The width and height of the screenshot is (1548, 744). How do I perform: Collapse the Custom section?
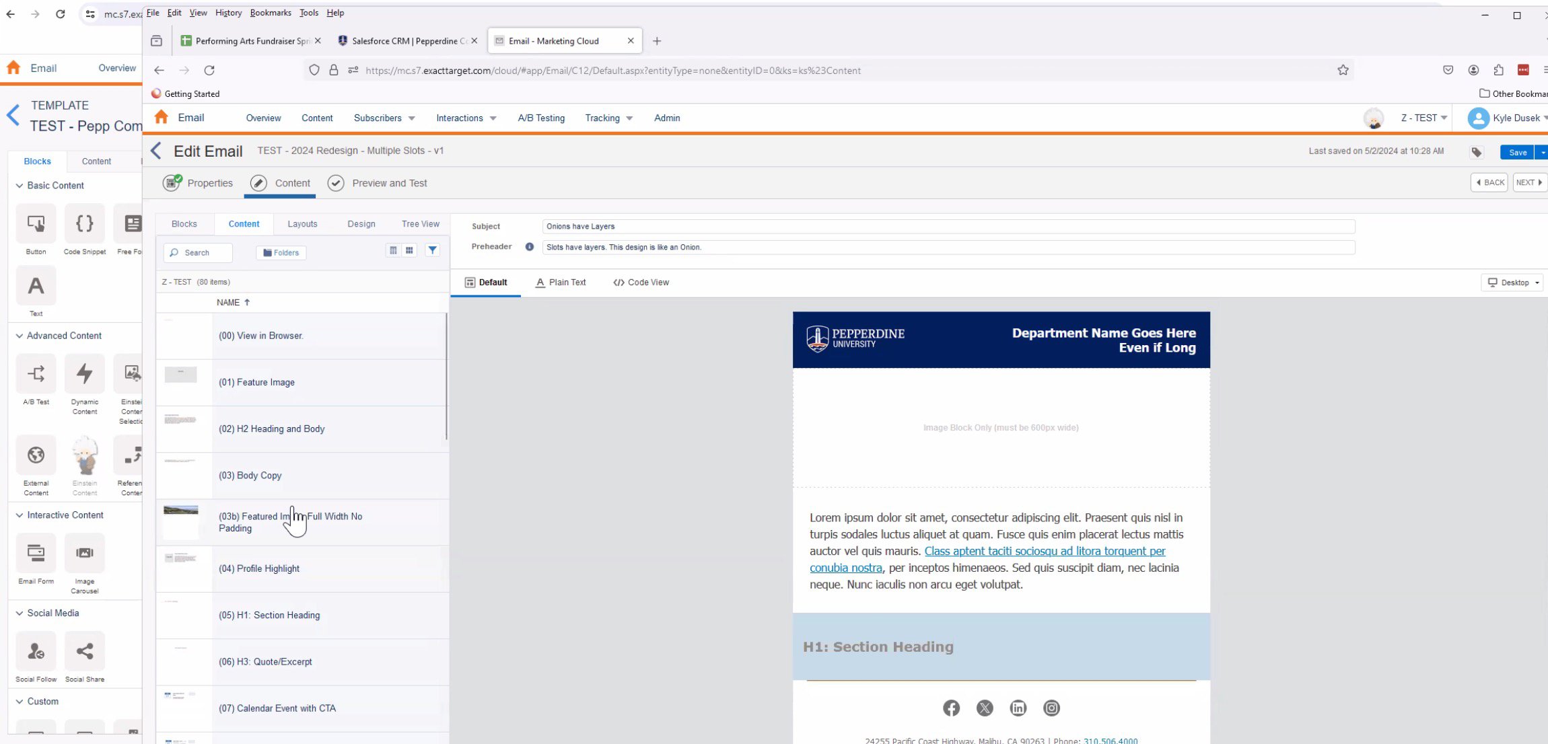coord(20,701)
